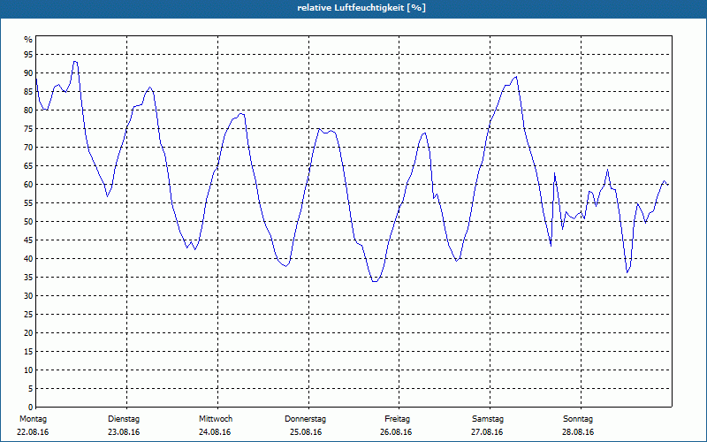The height and width of the screenshot is (442, 707).
Task: Click the chart title 'relative Luftfeuchtigkeit [%]'
Action: [361, 8]
